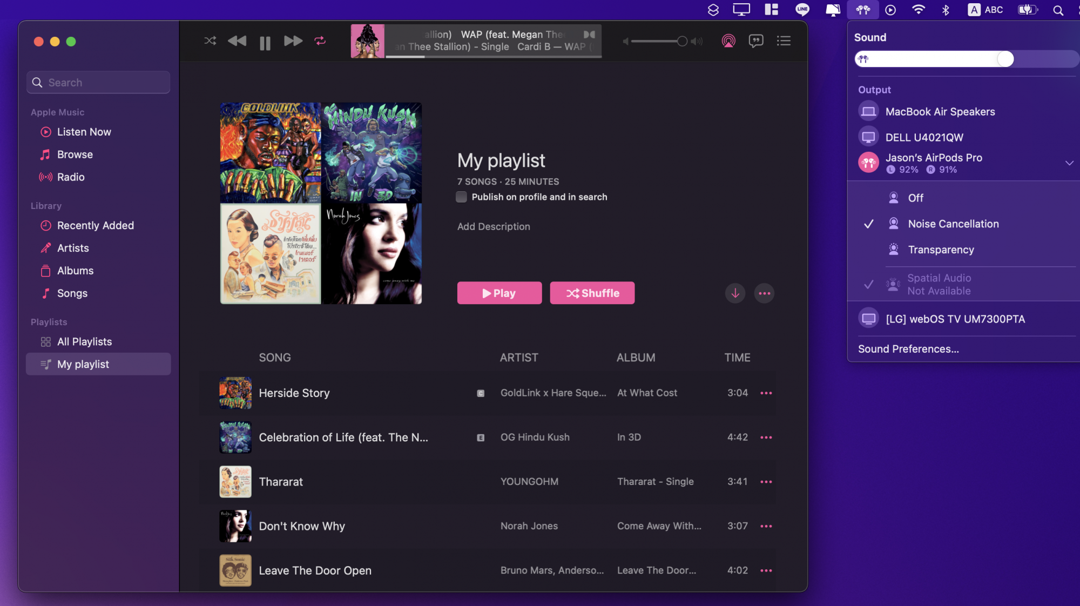Open more options for Herside Story
Image resolution: width=1080 pixels, height=606 pixels.
click(x=766, y=393)
